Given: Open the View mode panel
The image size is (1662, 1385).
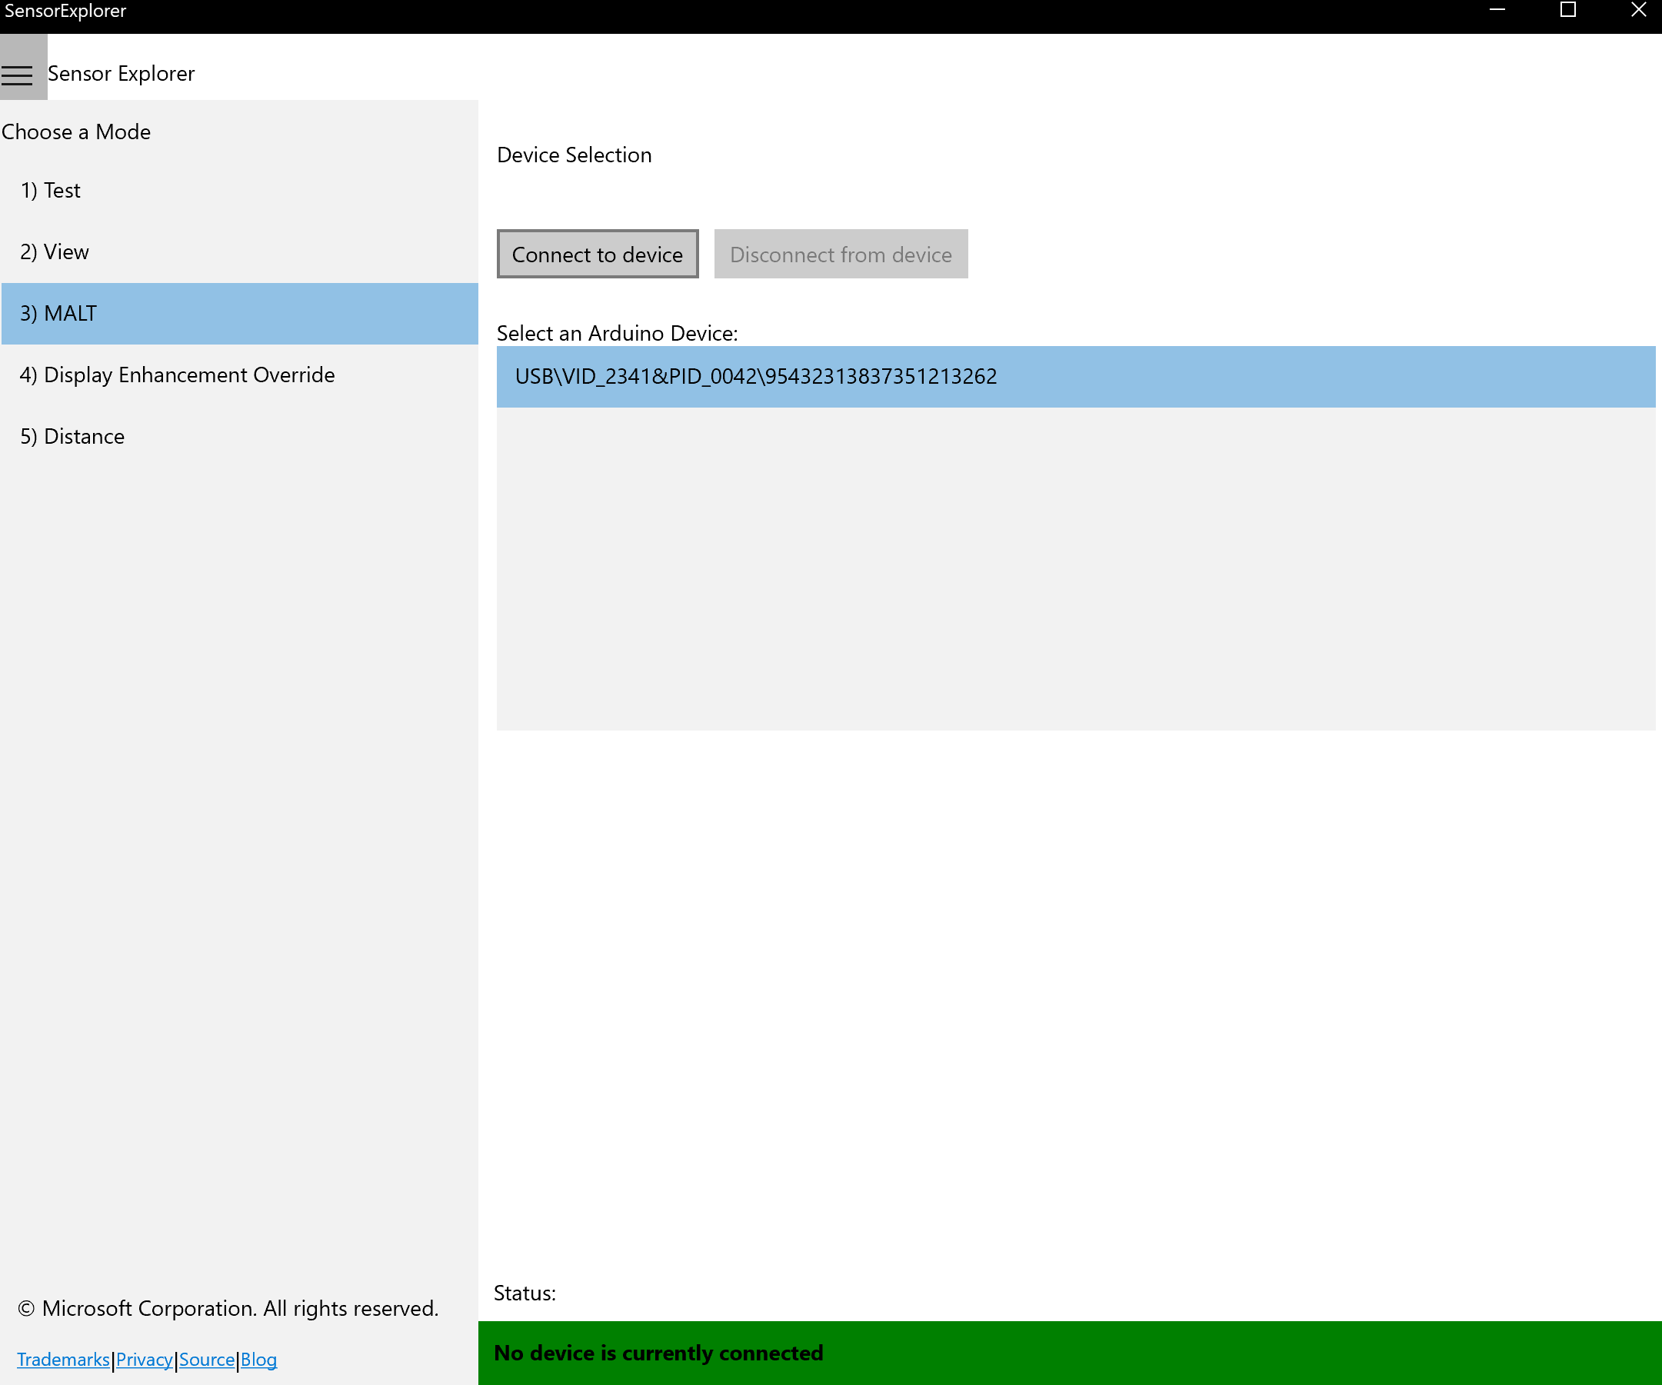Looking at the screenshot, I should tap(239, 251).
